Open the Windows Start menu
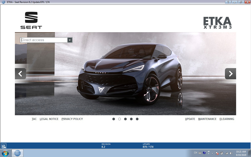Screen dimensions: 251x157 [5, 153]
